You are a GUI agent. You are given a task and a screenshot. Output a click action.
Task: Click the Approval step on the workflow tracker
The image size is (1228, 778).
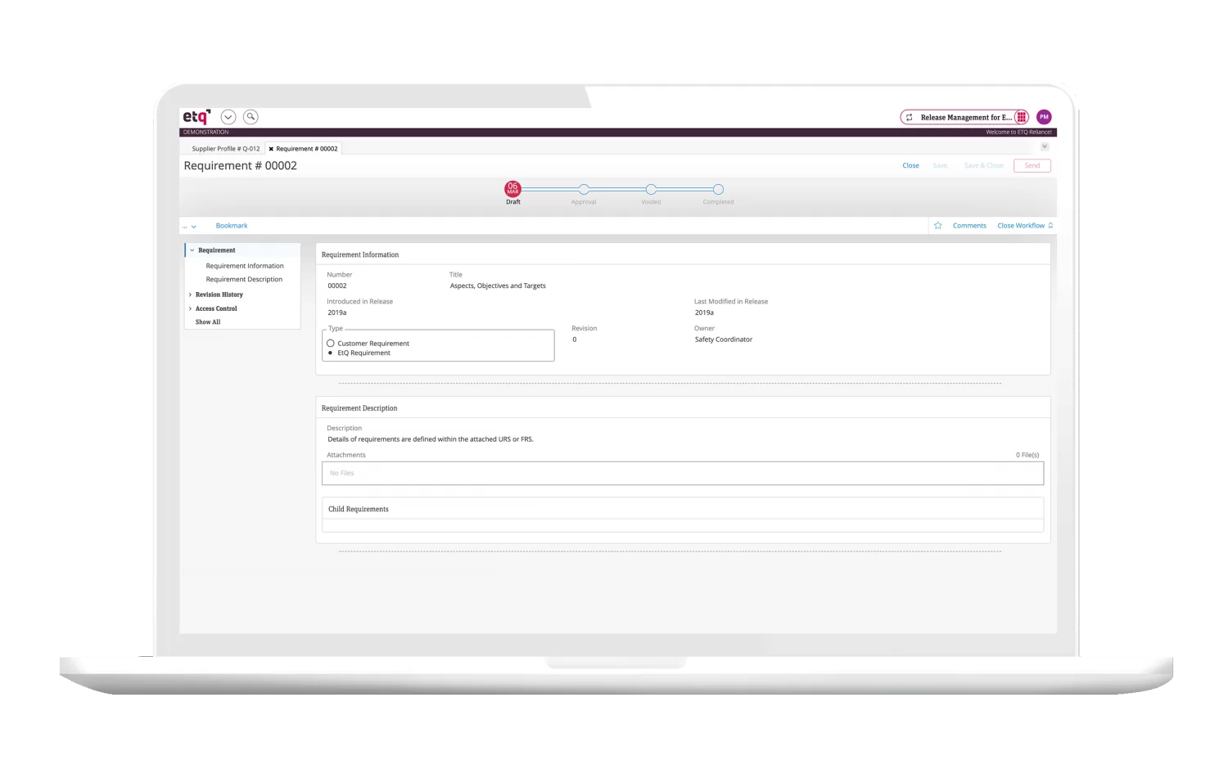(x=584, y=190)
